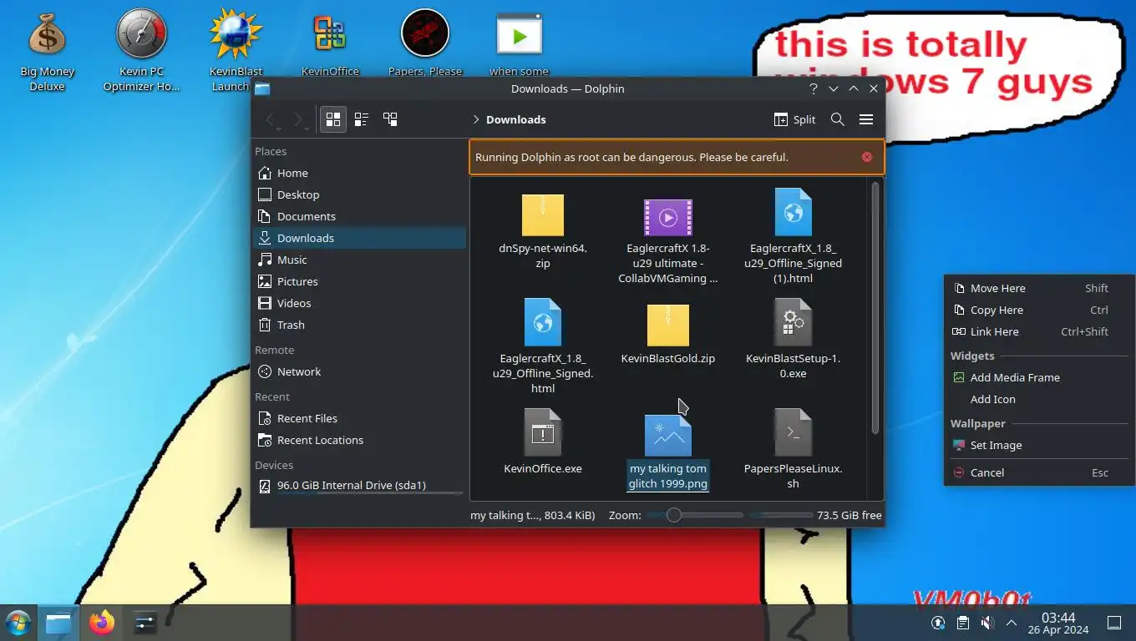This screenshot has width=1136, height=641.
Task: Open Desktop in Places panel
Action: (359, 194)
